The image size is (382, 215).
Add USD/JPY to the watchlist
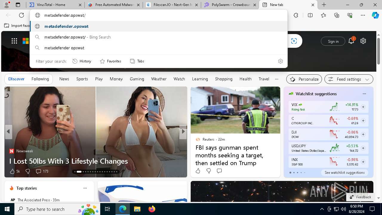tap(363, 148)
